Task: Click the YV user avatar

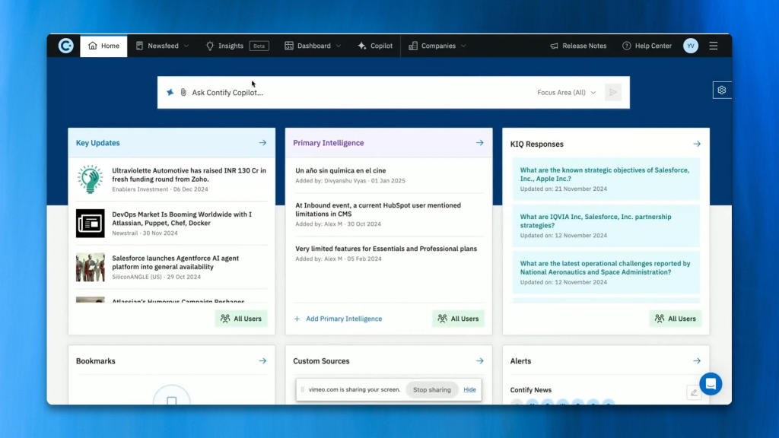Action: tap(690, 46)
